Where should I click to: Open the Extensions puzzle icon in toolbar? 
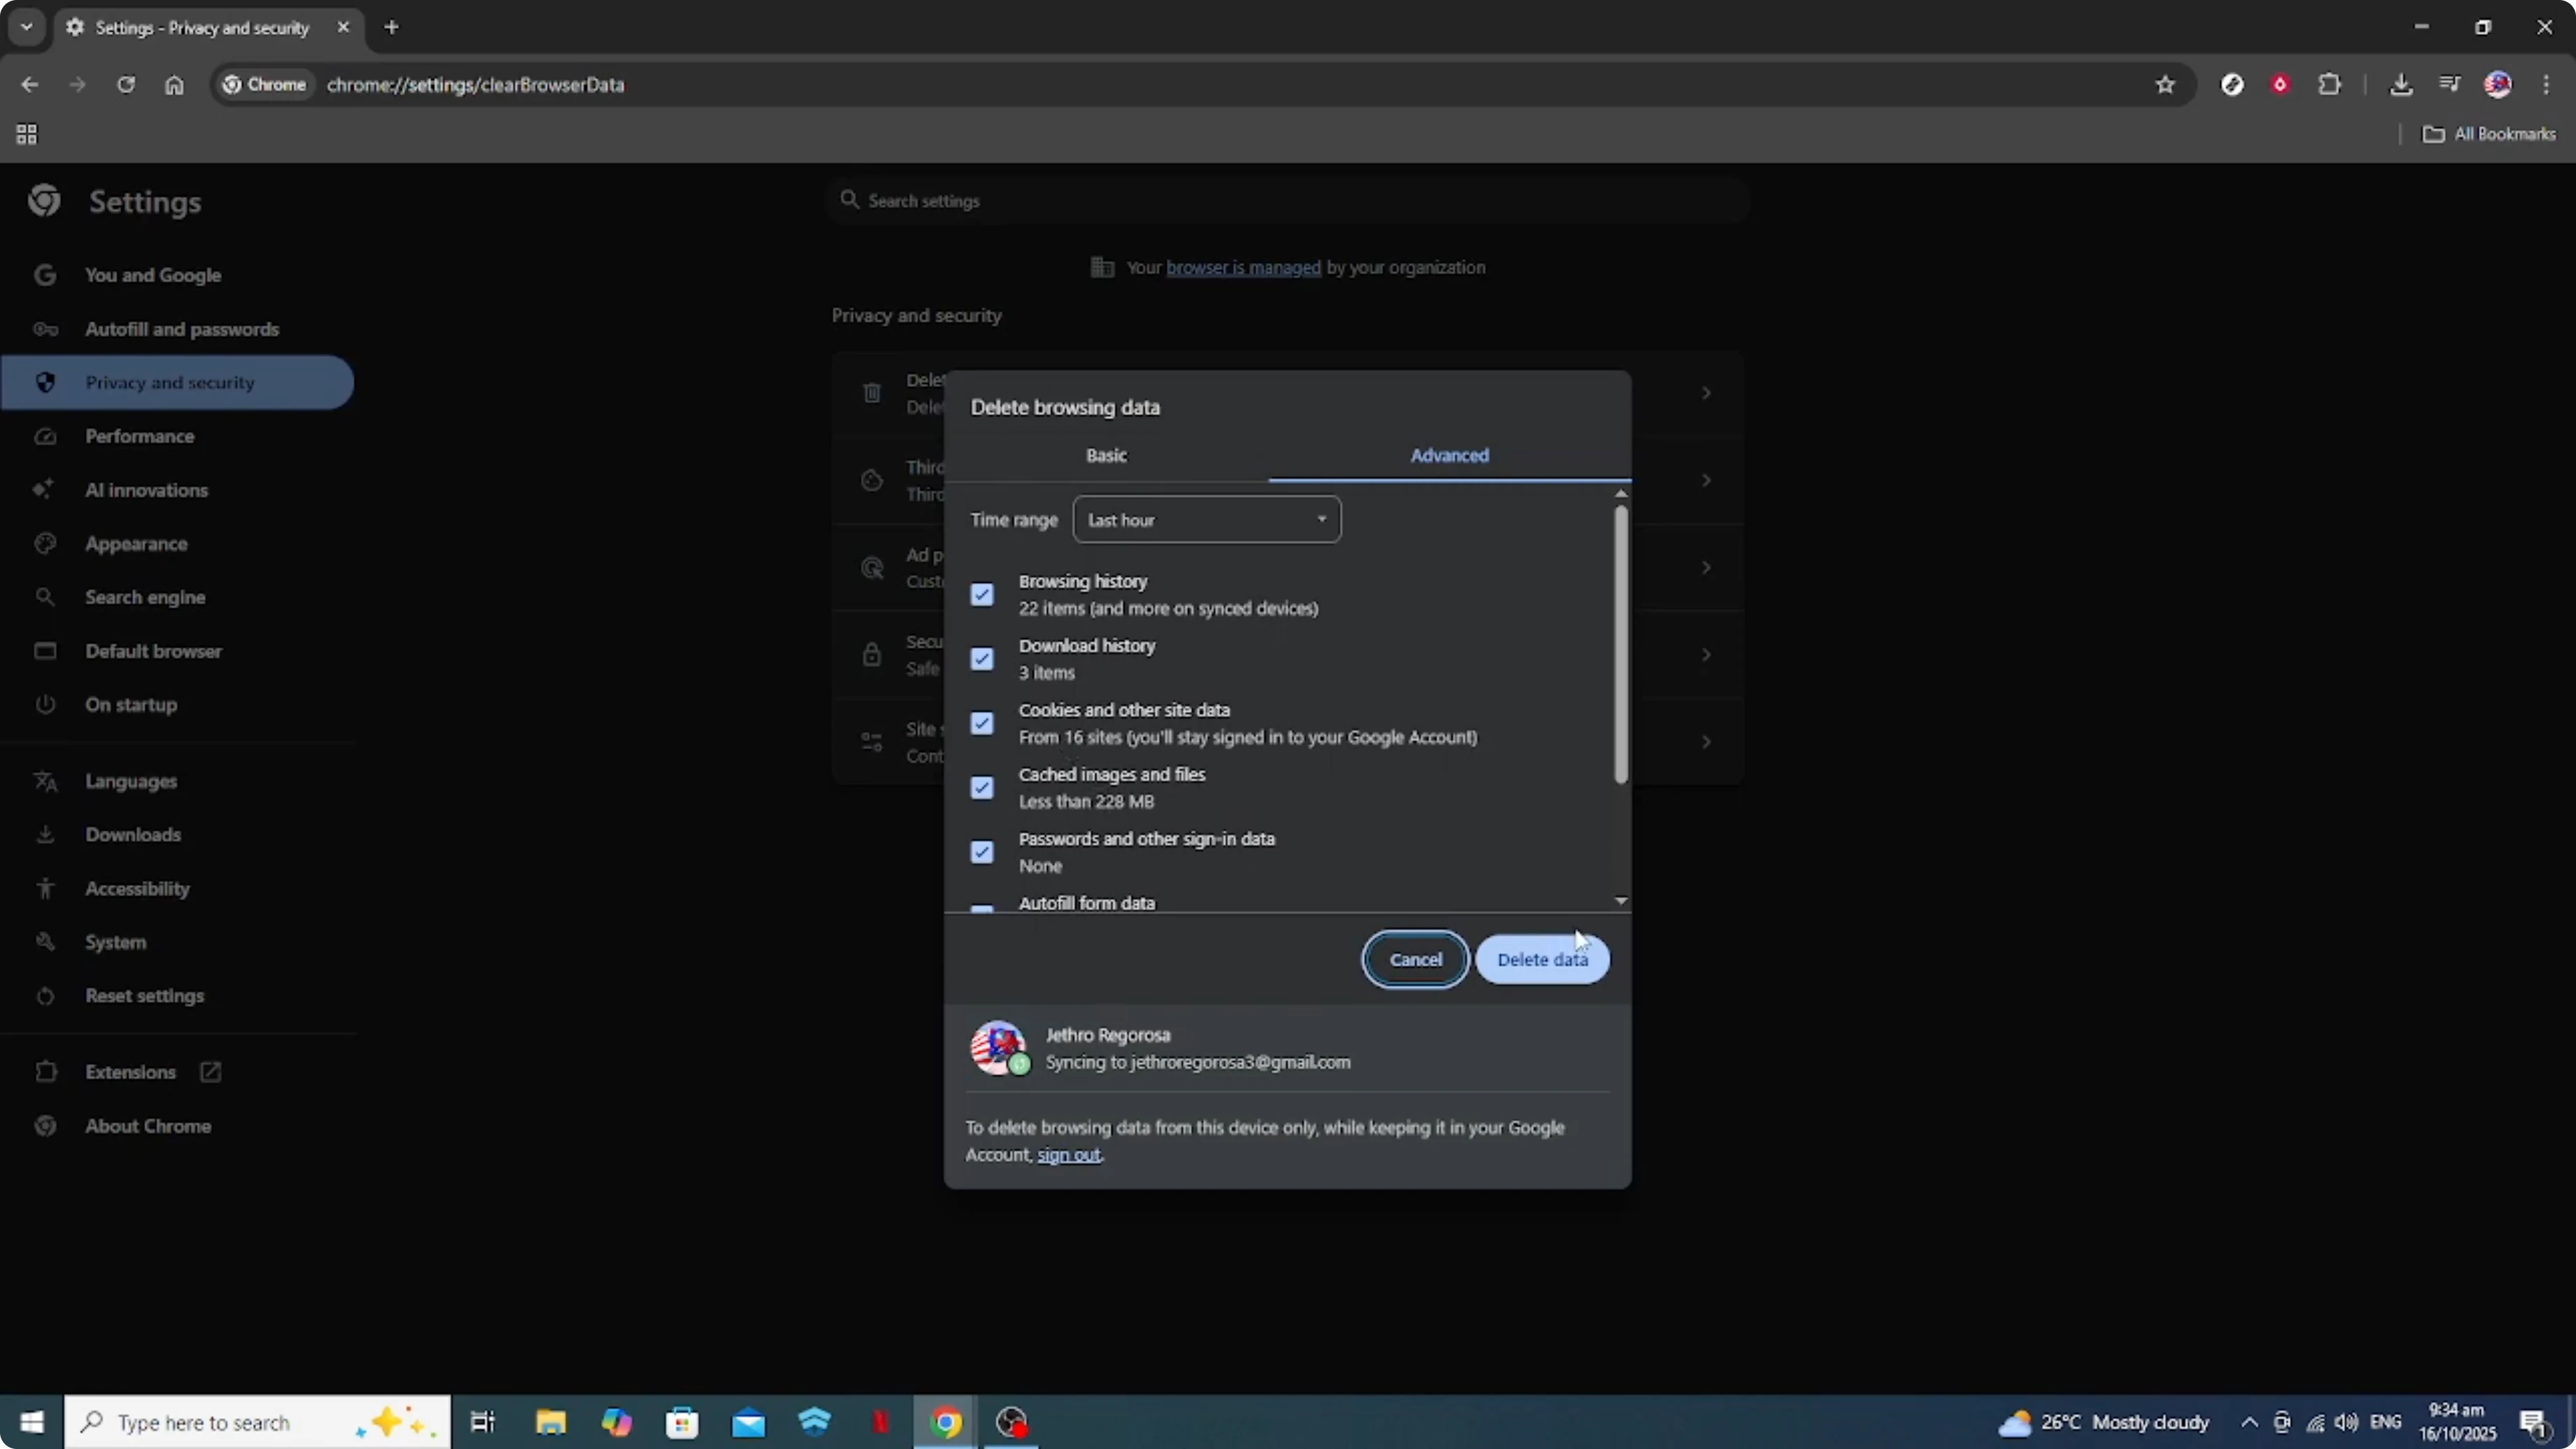(x=2330, y=84)
